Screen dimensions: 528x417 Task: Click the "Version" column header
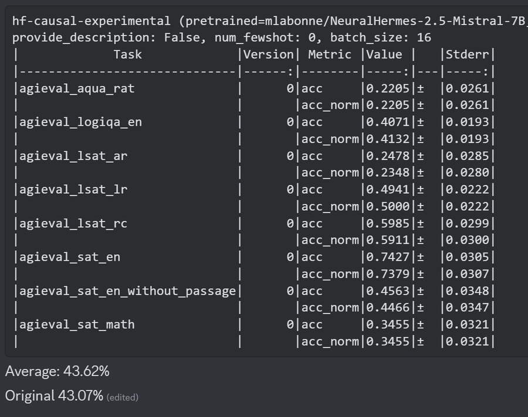coord(268,54)
